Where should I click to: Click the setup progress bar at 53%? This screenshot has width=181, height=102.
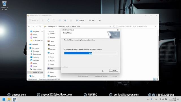pyautogui.click(x=90, y=53)
